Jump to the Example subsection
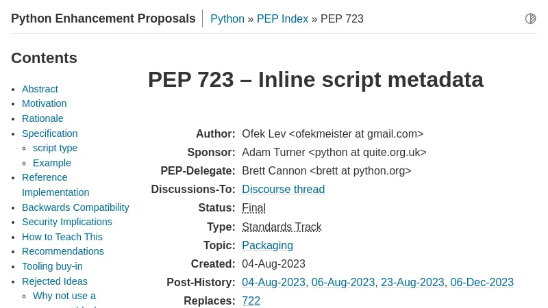548x308 pixels. pyautogui.click(x=52, y=163)
